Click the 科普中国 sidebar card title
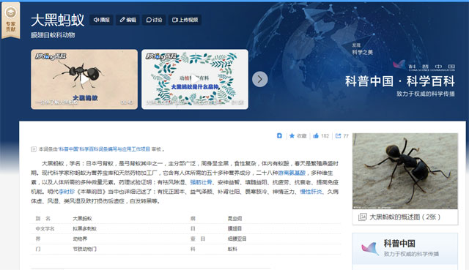The height and width of the screenshot is (270, 469). click(x=399, y=244)
